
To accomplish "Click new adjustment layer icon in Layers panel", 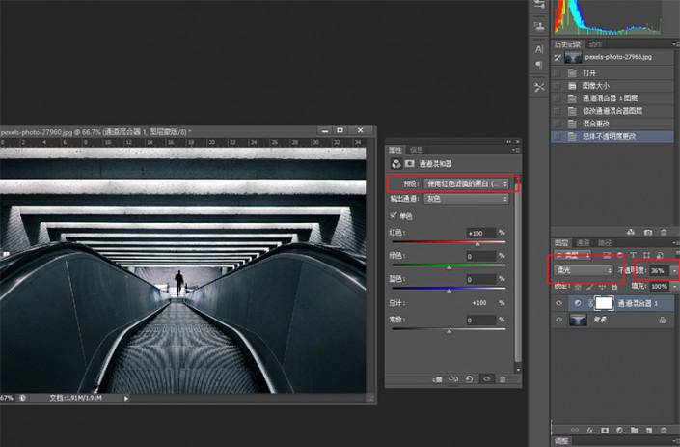I will coord(618,428).
